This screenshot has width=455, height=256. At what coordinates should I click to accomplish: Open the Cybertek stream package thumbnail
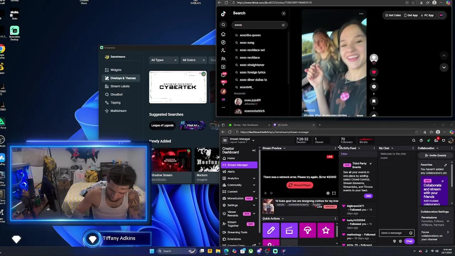(178, 87)
